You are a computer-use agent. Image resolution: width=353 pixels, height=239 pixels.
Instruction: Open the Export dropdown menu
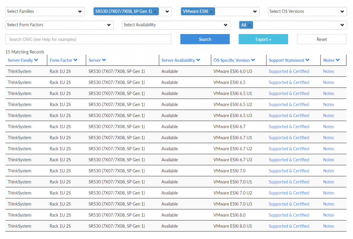point(263,39)
